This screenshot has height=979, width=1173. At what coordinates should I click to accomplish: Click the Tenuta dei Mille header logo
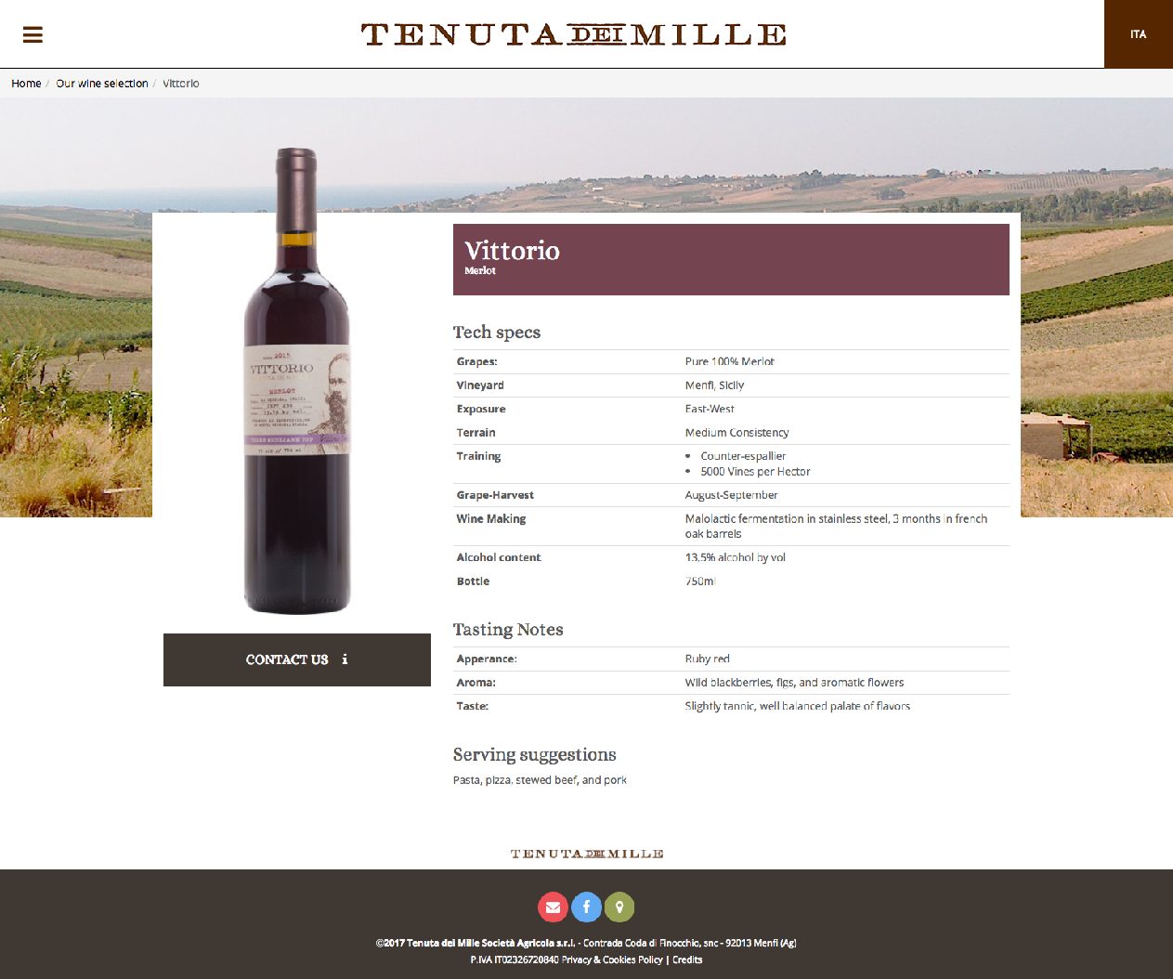click(x=573, y=34)
